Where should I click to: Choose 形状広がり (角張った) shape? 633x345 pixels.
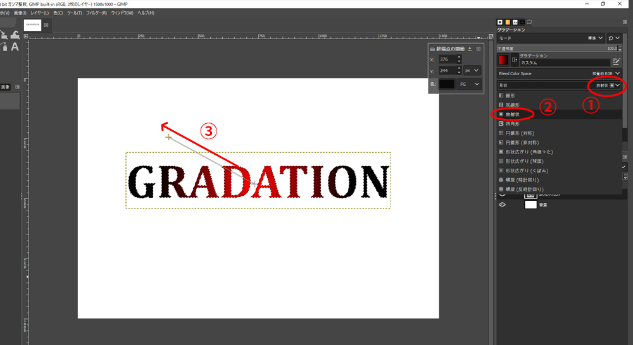[559, 152]
